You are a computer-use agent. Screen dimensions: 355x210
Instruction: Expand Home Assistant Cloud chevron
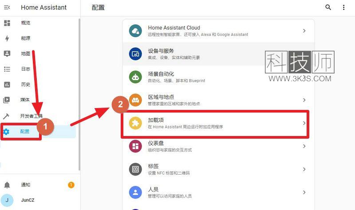[304, 31]
